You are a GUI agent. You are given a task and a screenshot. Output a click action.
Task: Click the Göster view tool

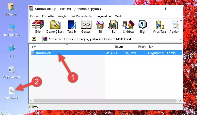(x=86, y=27)
